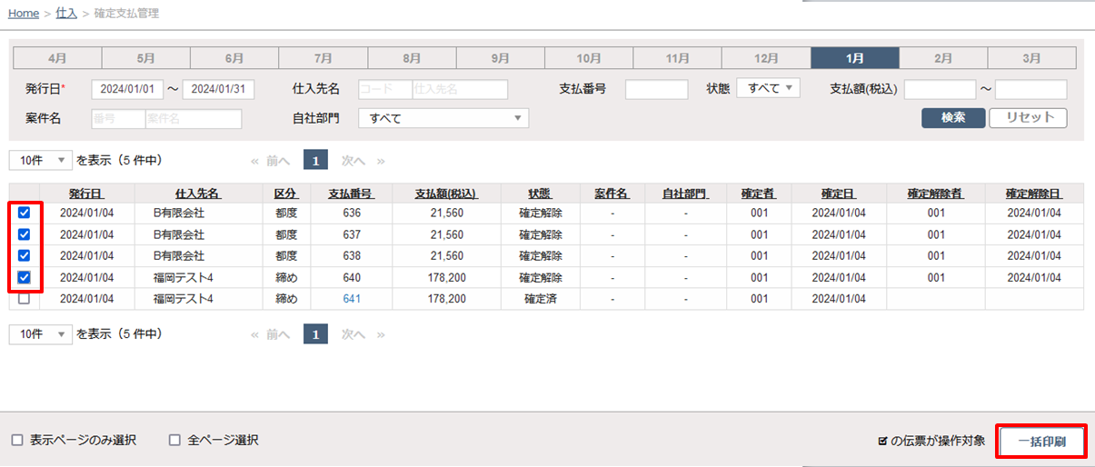1095x467 pixels.
Task: Enable 全ページ選択 checkbox
Action: click(175, 441)
